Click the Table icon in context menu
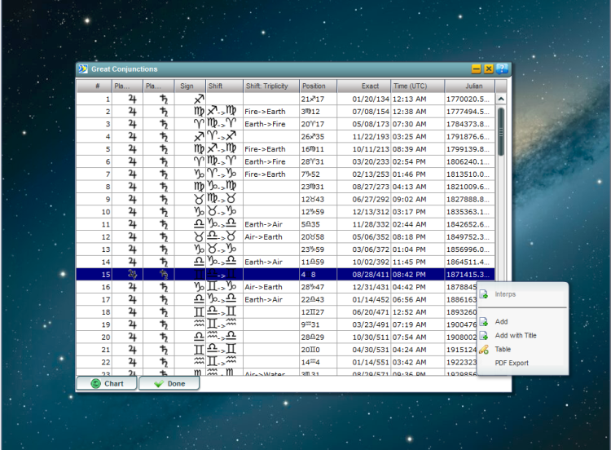The height and width of the screenshot is (450, 611). click(x=484, y=349)
